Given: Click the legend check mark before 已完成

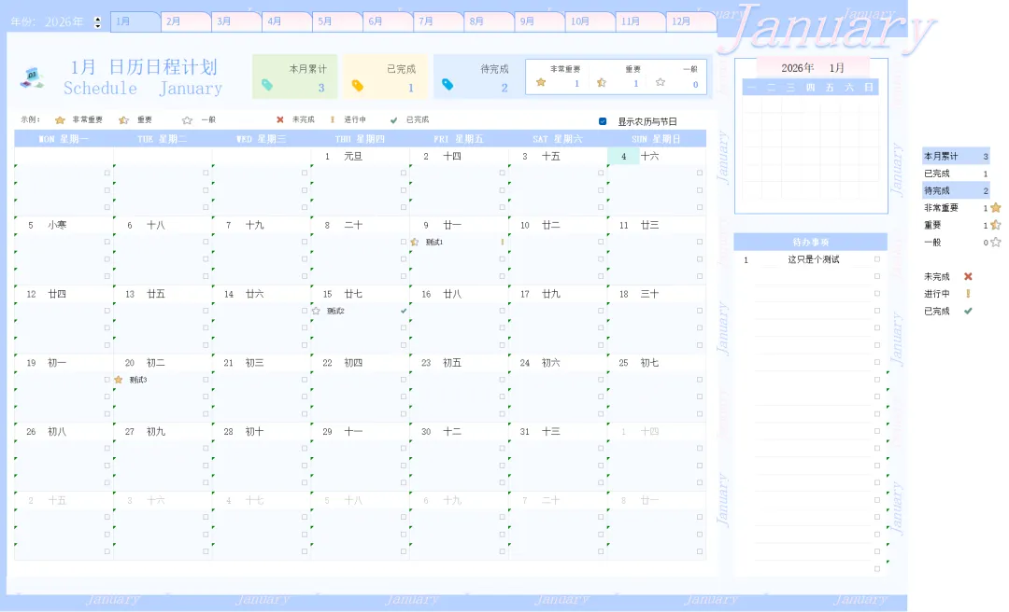Looking at the screenshot, I should pyautogui.click(x=394, y=120).
